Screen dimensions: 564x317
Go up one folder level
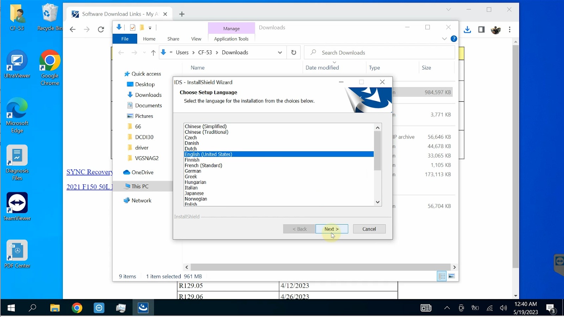[x=153, y=53]
